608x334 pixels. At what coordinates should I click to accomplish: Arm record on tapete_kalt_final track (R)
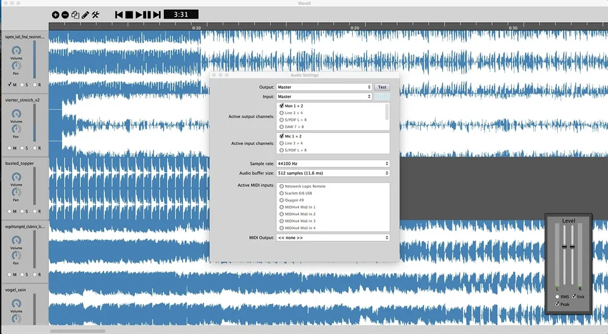[35, 84]
